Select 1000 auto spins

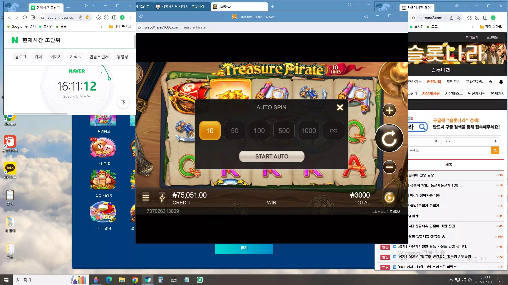(x=309, y=131)
